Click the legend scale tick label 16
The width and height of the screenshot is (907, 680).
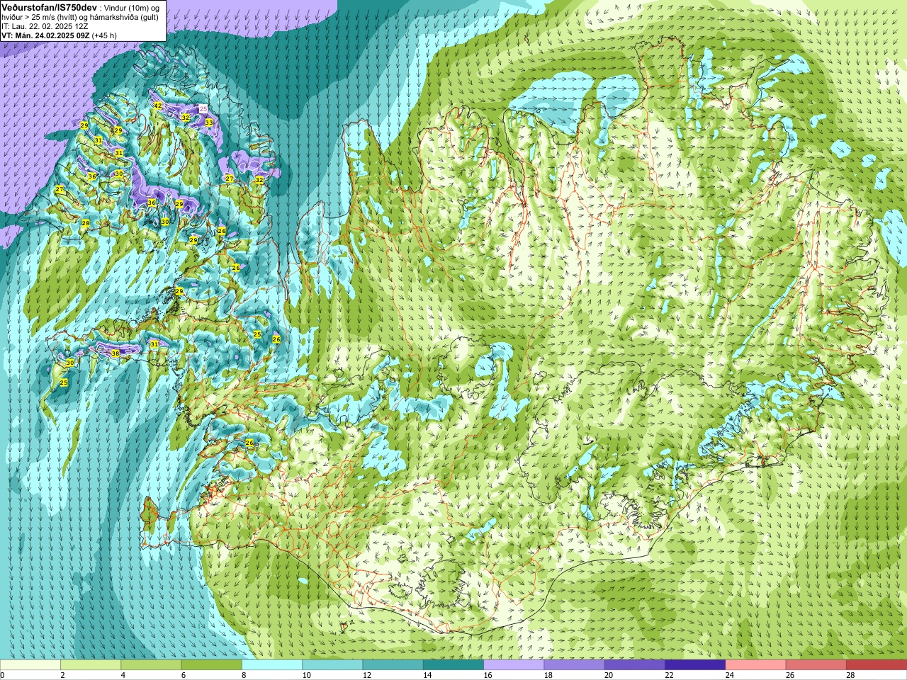pyautogui.click(x=488, y=675)
